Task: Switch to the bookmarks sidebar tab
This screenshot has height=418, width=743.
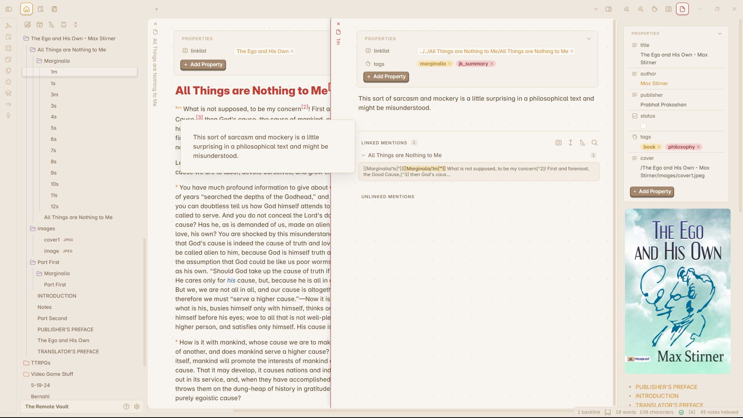Action: tap(54, 9)
